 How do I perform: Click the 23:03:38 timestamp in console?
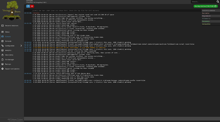[28, 13]
